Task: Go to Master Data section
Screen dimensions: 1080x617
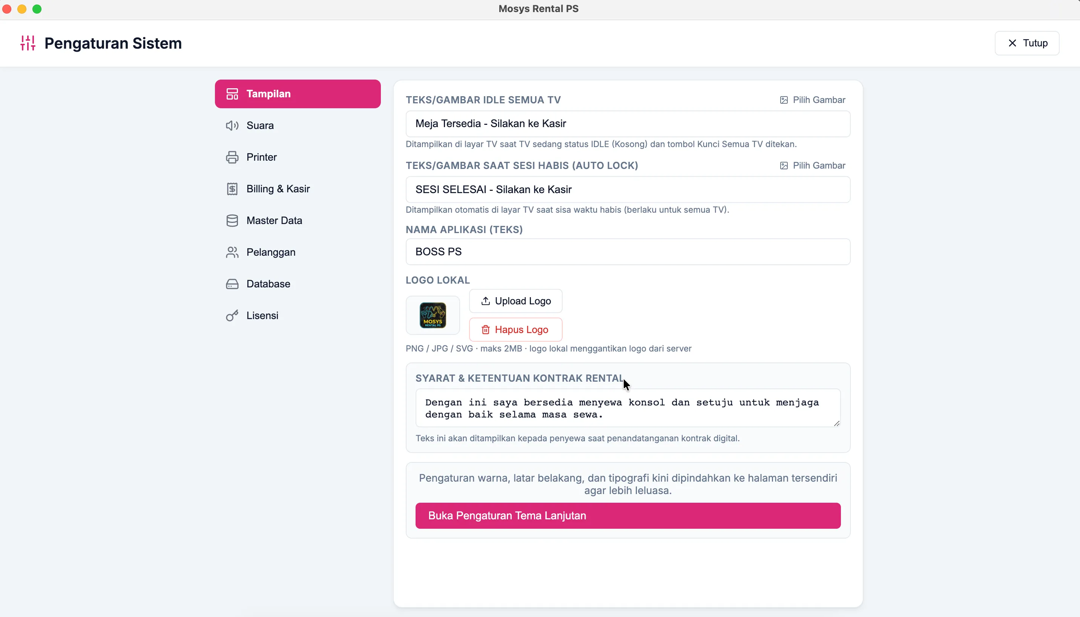Action: click(x=298, y=220)
